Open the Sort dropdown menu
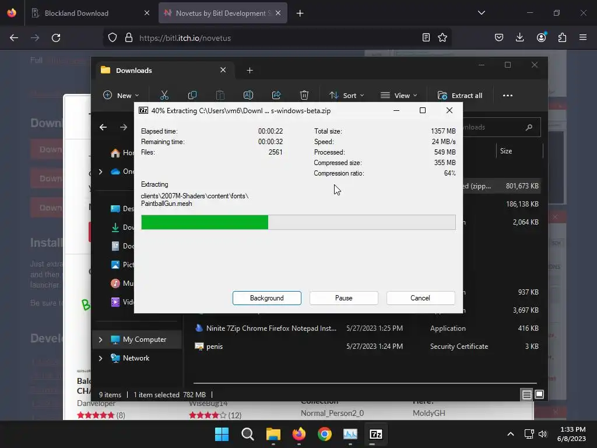Image resolution: width=597 pixels, height=448 pixels. pyautogui.click(x=346, y=95)
